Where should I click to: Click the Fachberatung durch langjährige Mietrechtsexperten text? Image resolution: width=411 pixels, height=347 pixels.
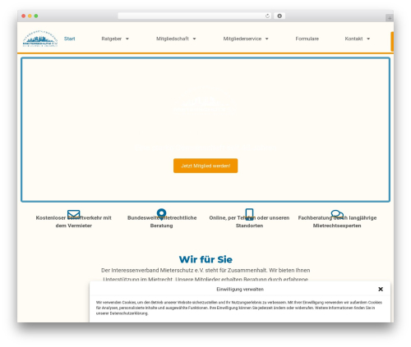pos(337,221)
